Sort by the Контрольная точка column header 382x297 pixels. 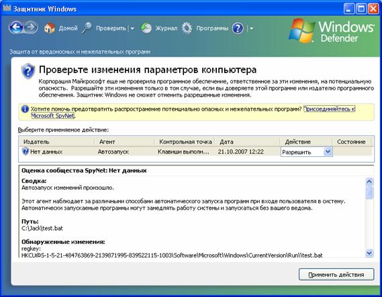185,141
